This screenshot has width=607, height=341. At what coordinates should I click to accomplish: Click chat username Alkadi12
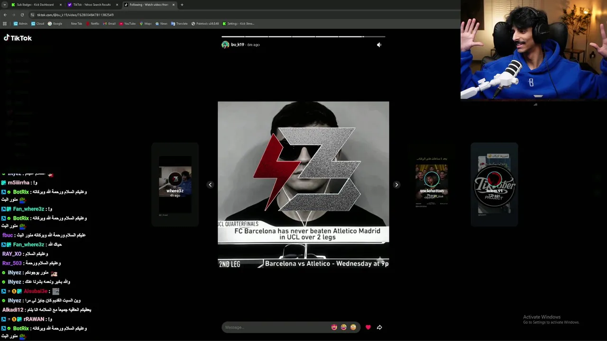tap(12, 310)
